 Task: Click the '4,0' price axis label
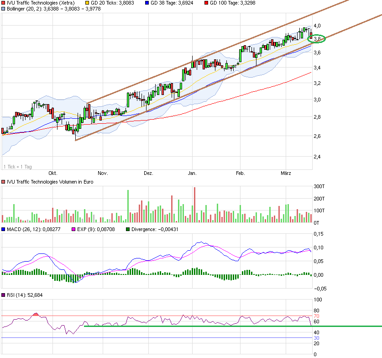click(x=317, y=26)
